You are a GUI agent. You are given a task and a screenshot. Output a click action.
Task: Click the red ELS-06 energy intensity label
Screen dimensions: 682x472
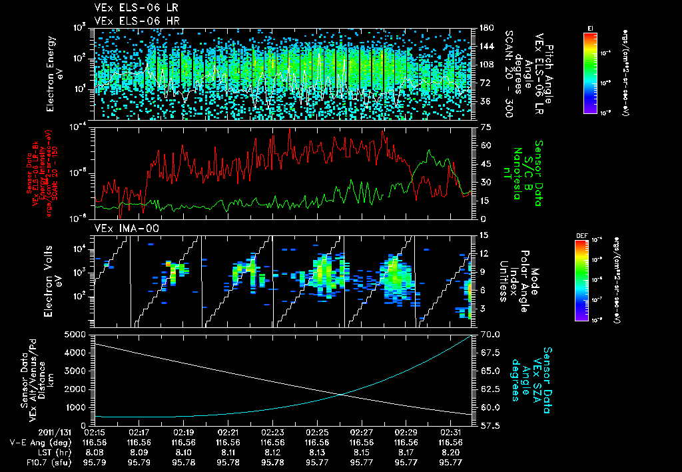pos(43,173)
